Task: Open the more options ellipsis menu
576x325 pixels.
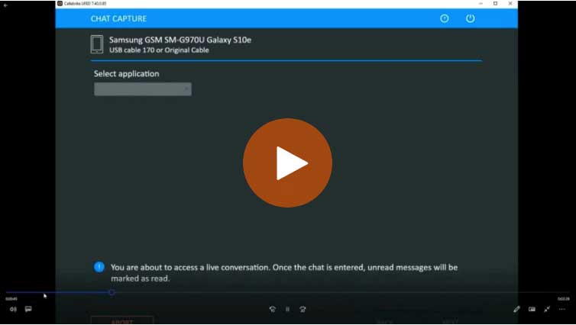Action: (x=562, y=309)
